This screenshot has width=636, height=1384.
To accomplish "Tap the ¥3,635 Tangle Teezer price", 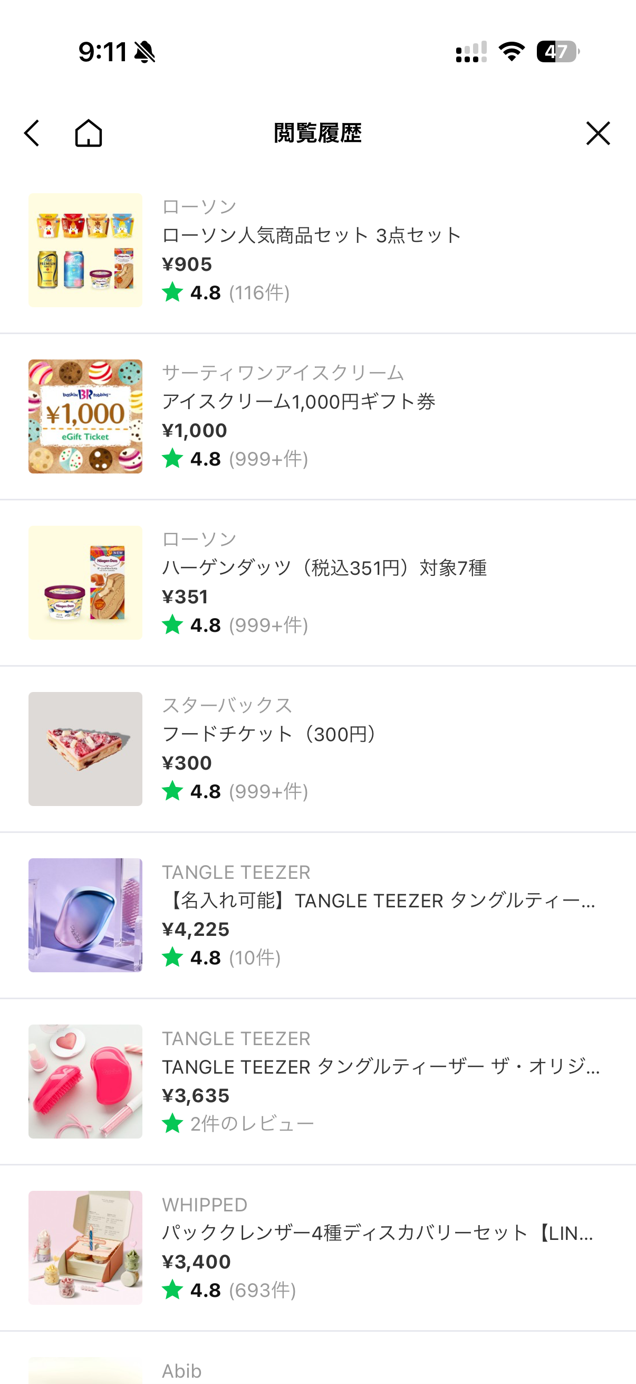I will click(196, 1095).
